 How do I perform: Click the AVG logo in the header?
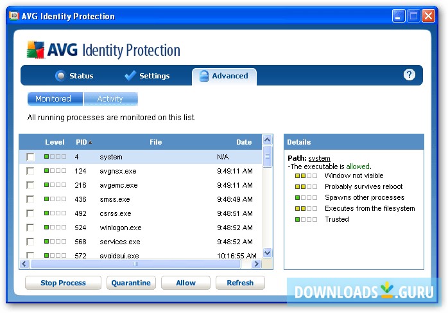click(x=36, y=49)
